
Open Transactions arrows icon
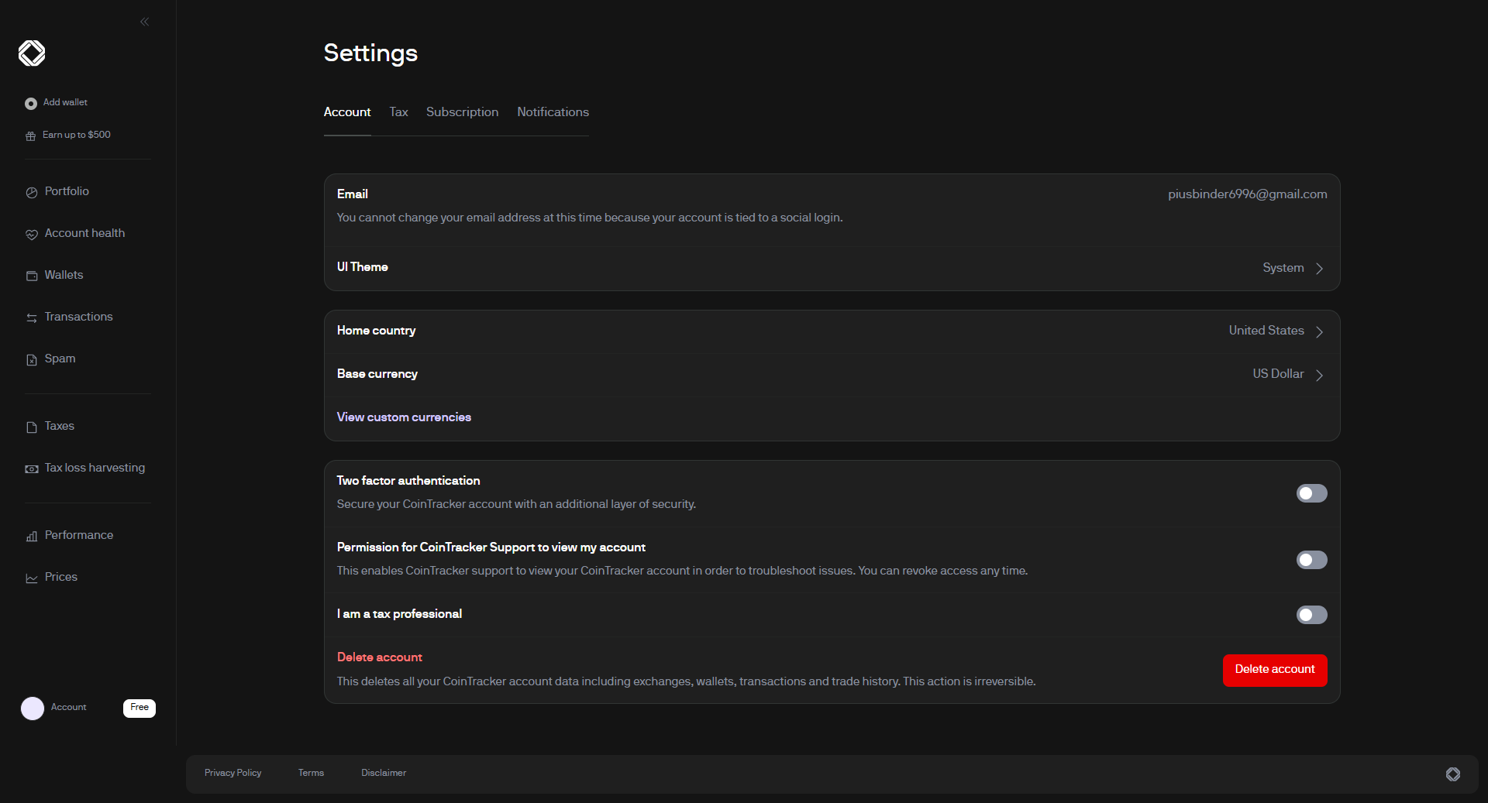point(32,317)
